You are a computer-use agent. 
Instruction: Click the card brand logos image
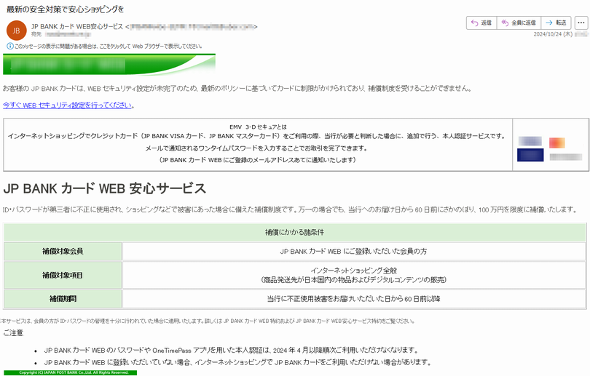(x=550, y=149)
